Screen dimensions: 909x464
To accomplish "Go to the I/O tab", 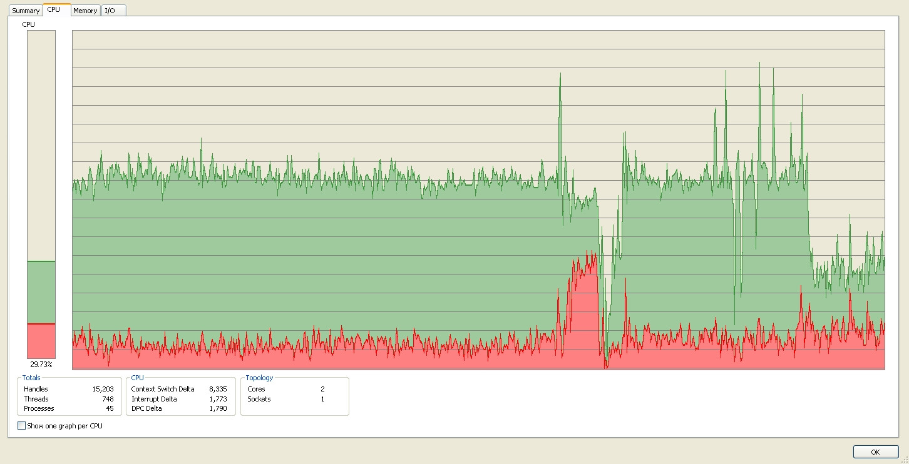I will click(x=110, y=11).
